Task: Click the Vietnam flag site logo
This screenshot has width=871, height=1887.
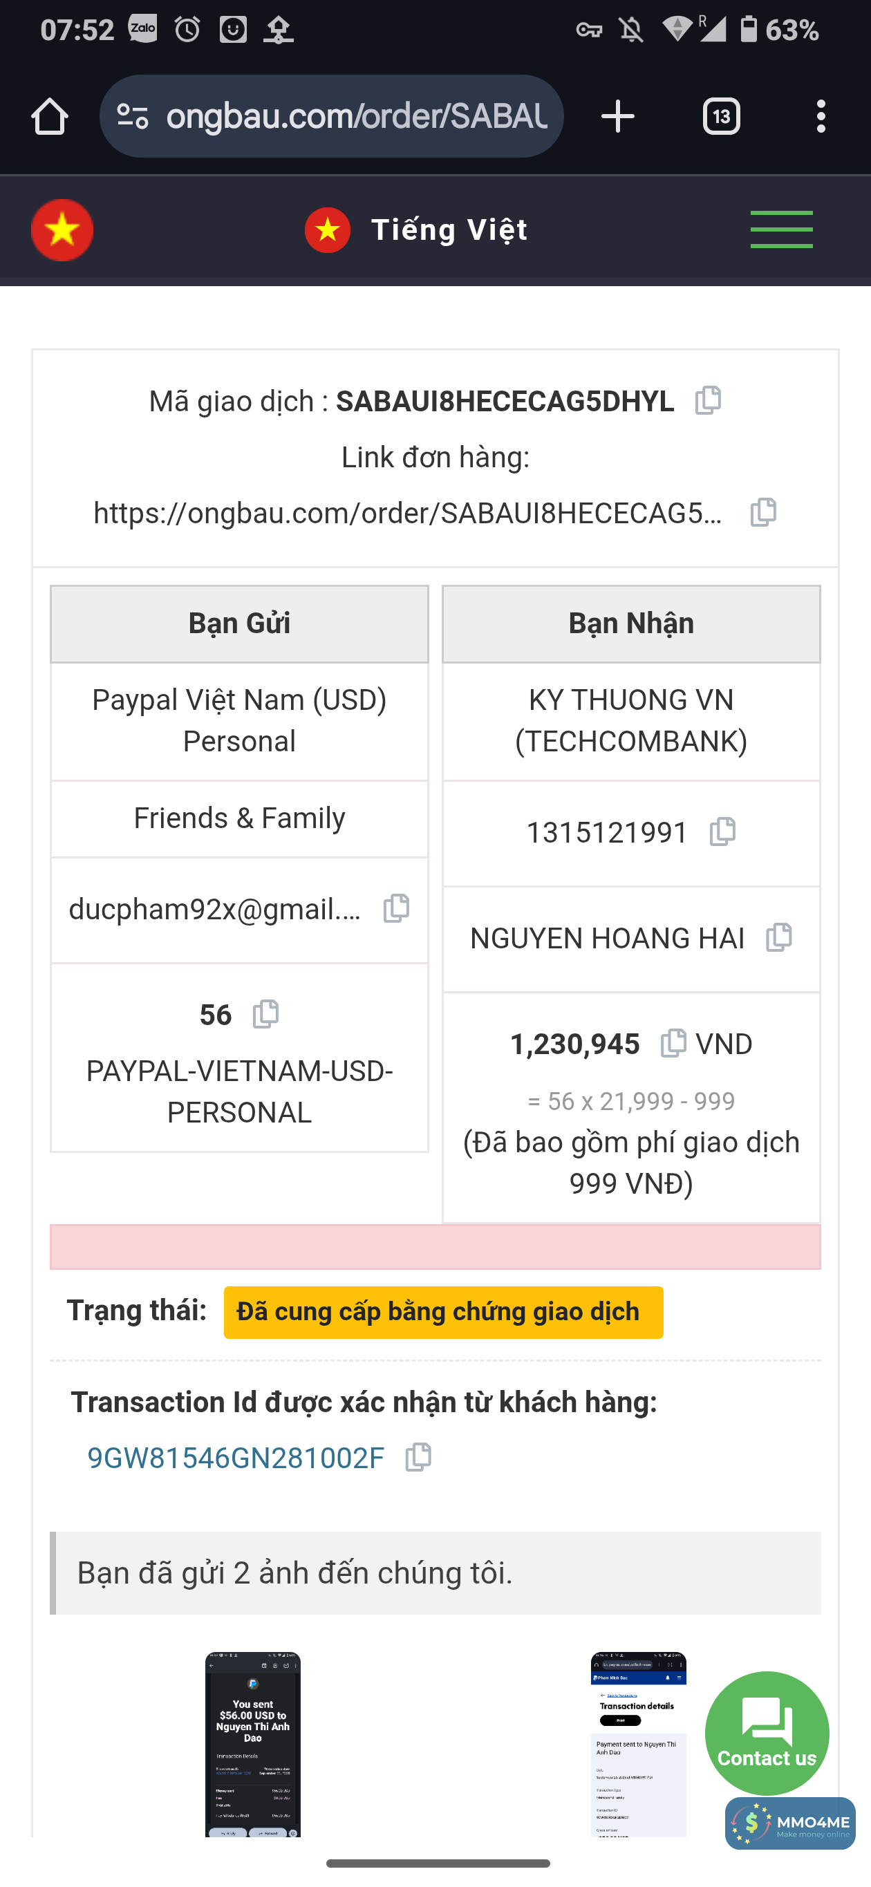Action: (x=62, y=230)
